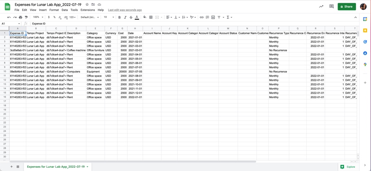Open the font size dropdown
Image resolution: width=371 pixels, height=171 pixels.
109,18
